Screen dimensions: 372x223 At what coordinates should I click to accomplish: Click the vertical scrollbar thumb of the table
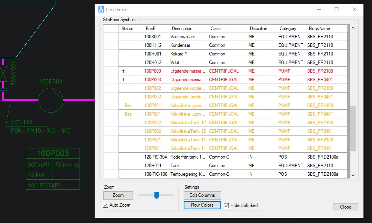click(x=353, y=128)
